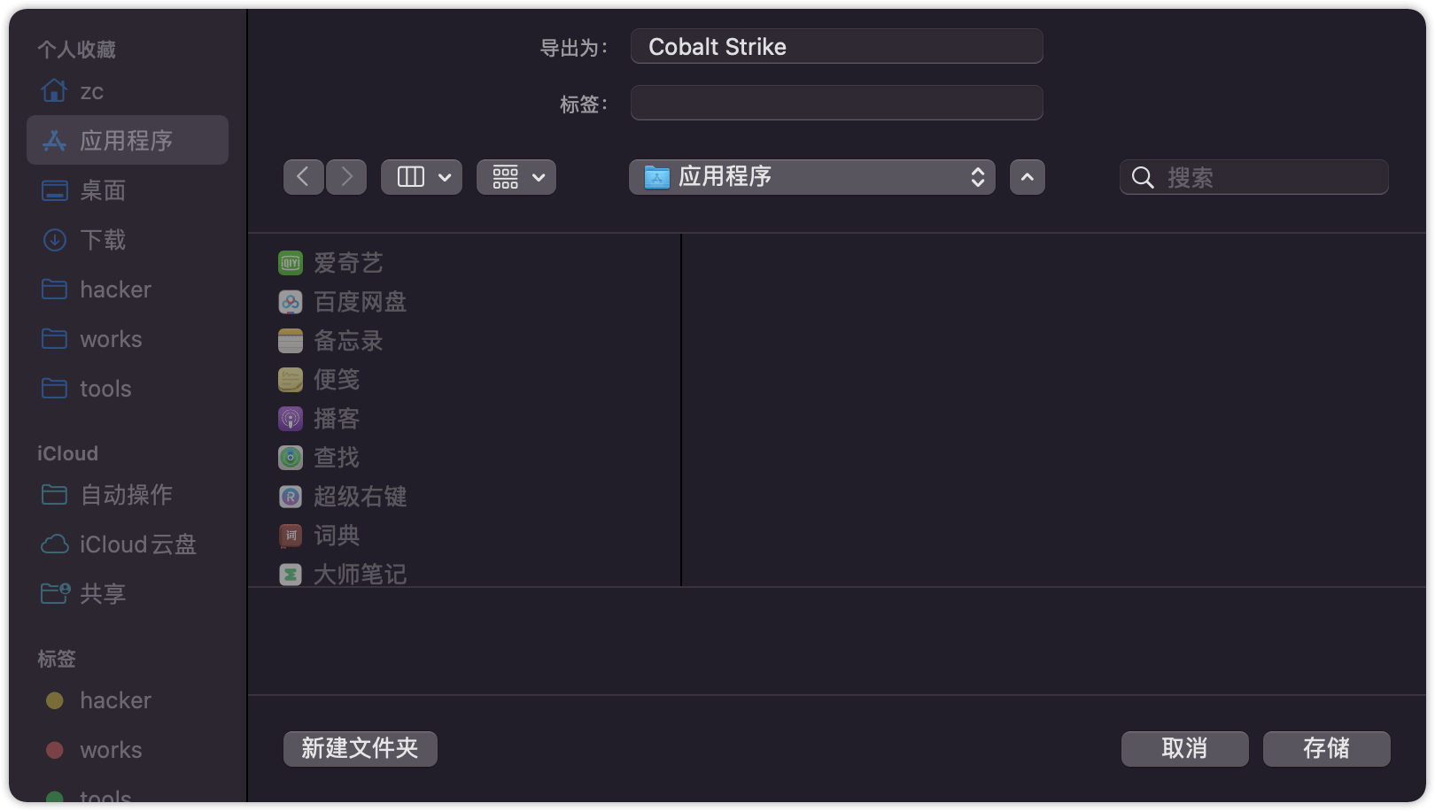
Task: Click the 标签 tags input field
Action: coord(836,103)
